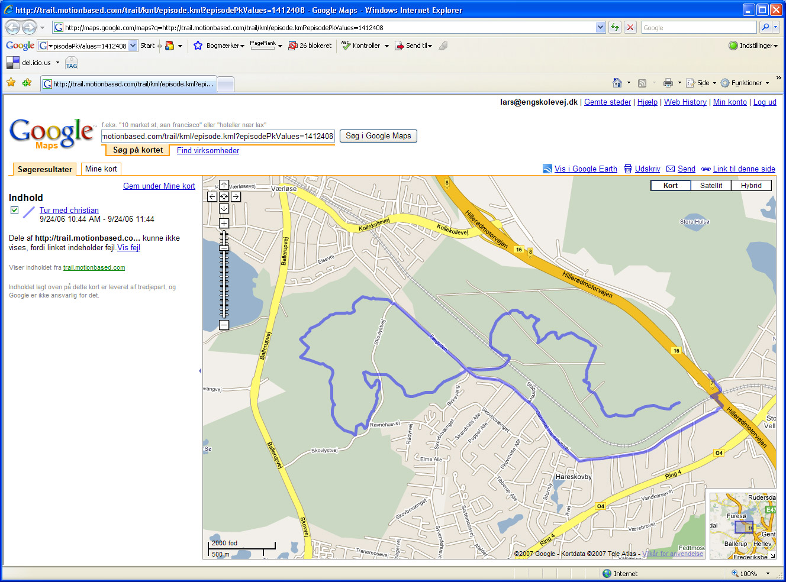
Task: Open the search provider dropdown arrow
Action: [776, 27]
